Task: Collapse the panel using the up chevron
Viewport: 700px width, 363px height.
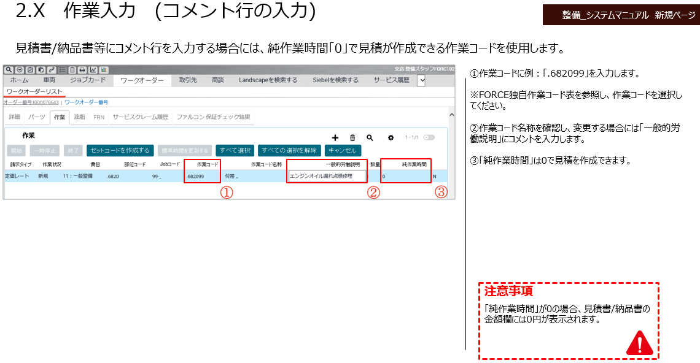Action: pos(452,115)
